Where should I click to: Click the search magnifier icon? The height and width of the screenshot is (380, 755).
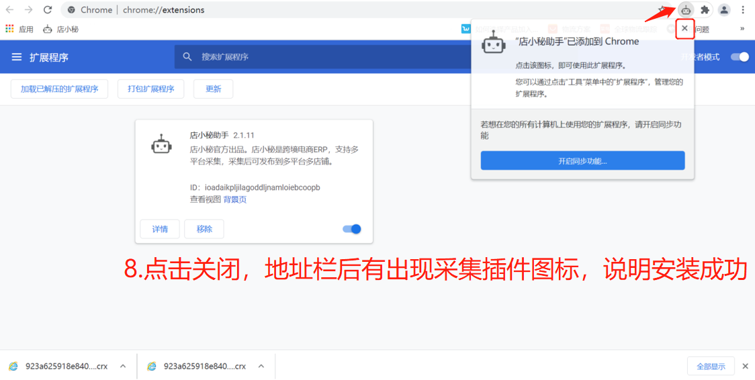(187, 57)
